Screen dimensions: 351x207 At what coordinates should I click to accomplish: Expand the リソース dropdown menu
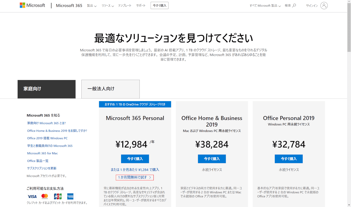tap(108, 6)
